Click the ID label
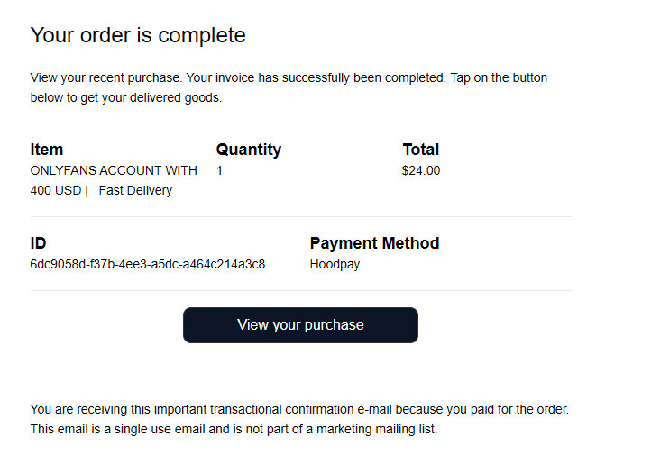651x455 pixels. point(38,243)
